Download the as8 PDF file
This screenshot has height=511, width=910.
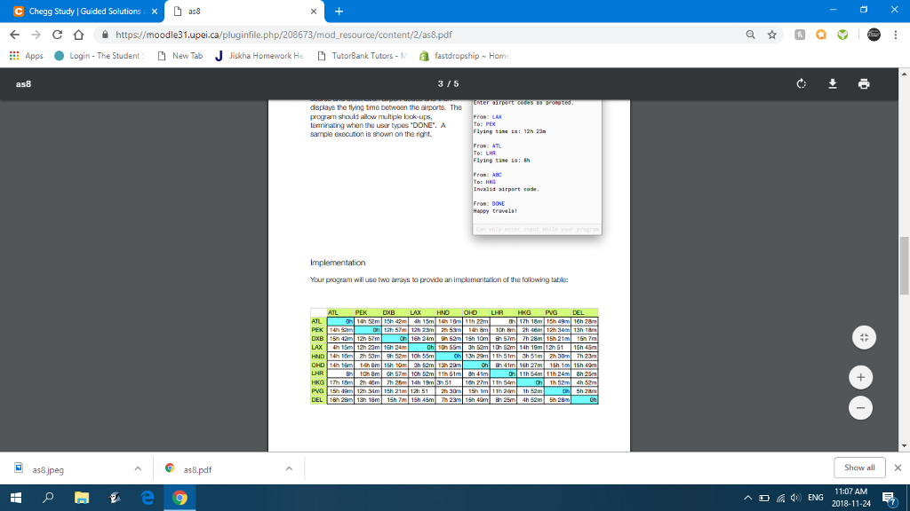832,84
